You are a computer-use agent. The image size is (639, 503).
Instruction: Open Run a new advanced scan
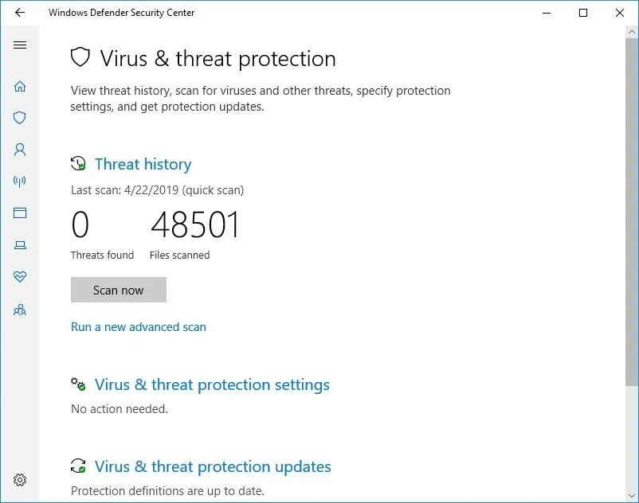138,327
